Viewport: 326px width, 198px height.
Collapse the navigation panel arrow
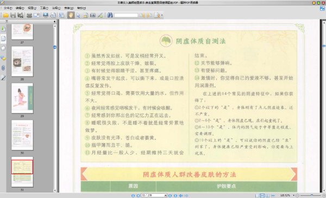coord(54,21)
